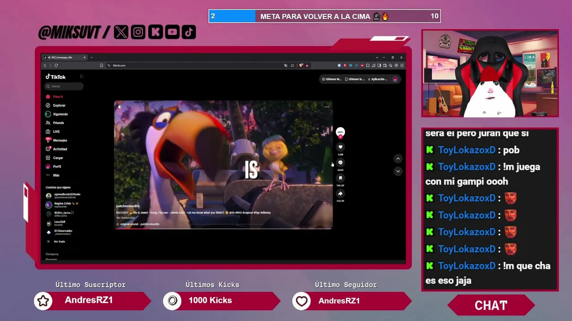Click the Aplicación download button
The image size is (572, 321).
pos(378,79)
